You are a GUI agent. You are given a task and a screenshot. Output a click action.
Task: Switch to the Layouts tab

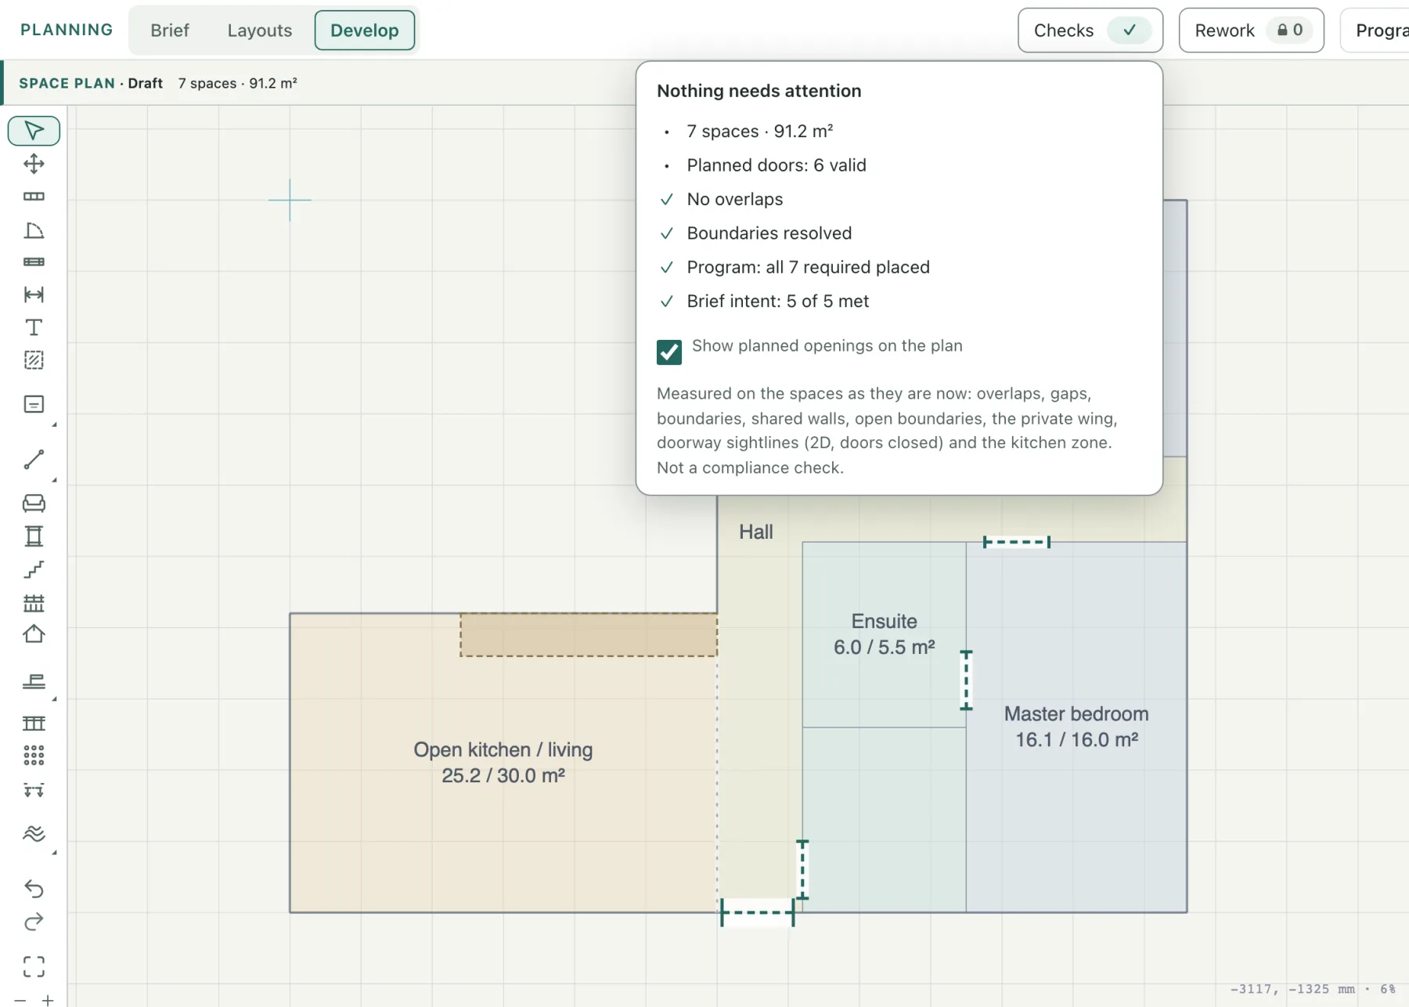[x=260, y=31]
